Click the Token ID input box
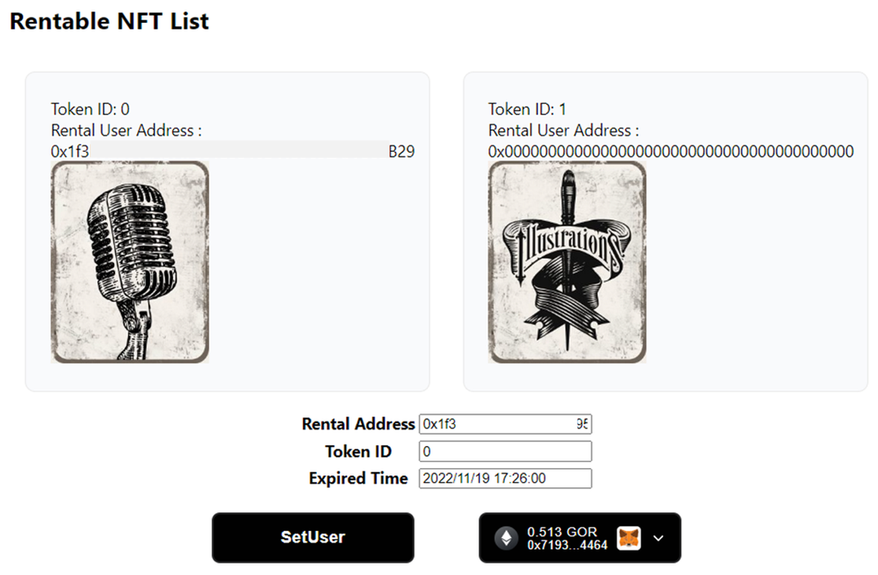The image size is (878, 575). (x=505, y=452)
